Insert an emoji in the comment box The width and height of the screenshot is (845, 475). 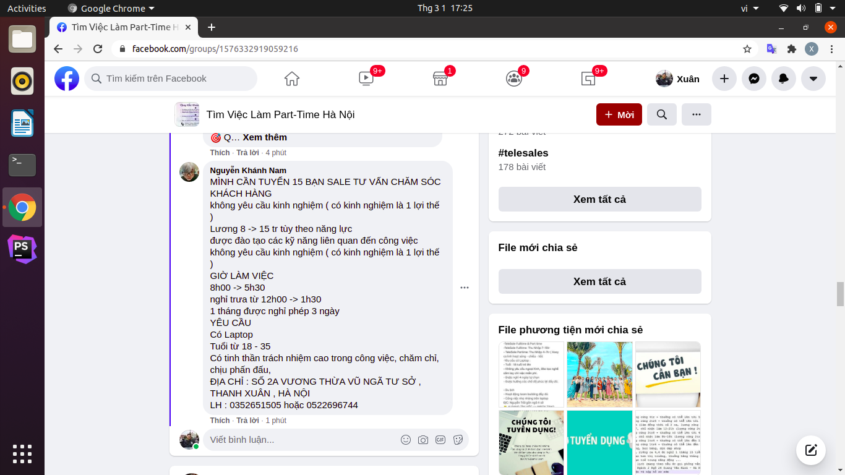click(x=406, y=440)
